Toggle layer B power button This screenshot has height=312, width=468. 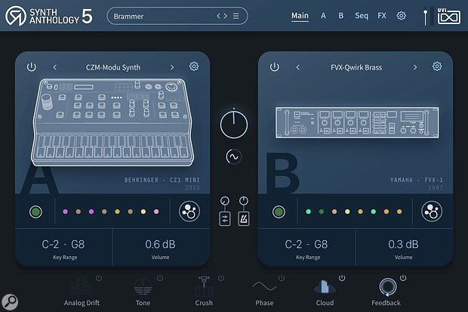pyautogui.click(x=275, y=67)
